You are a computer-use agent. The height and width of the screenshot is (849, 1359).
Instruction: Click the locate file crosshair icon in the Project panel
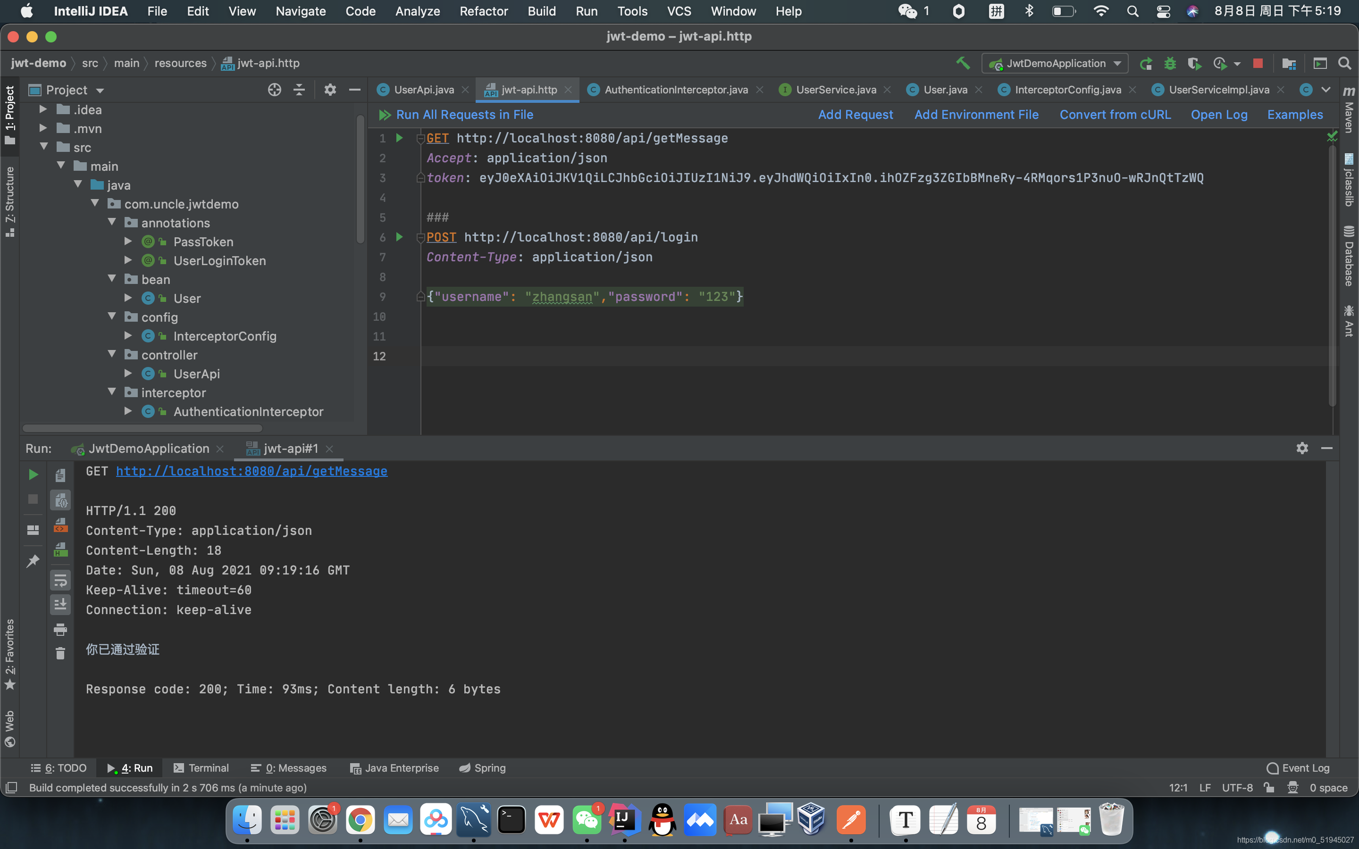(x=274, y=90)
